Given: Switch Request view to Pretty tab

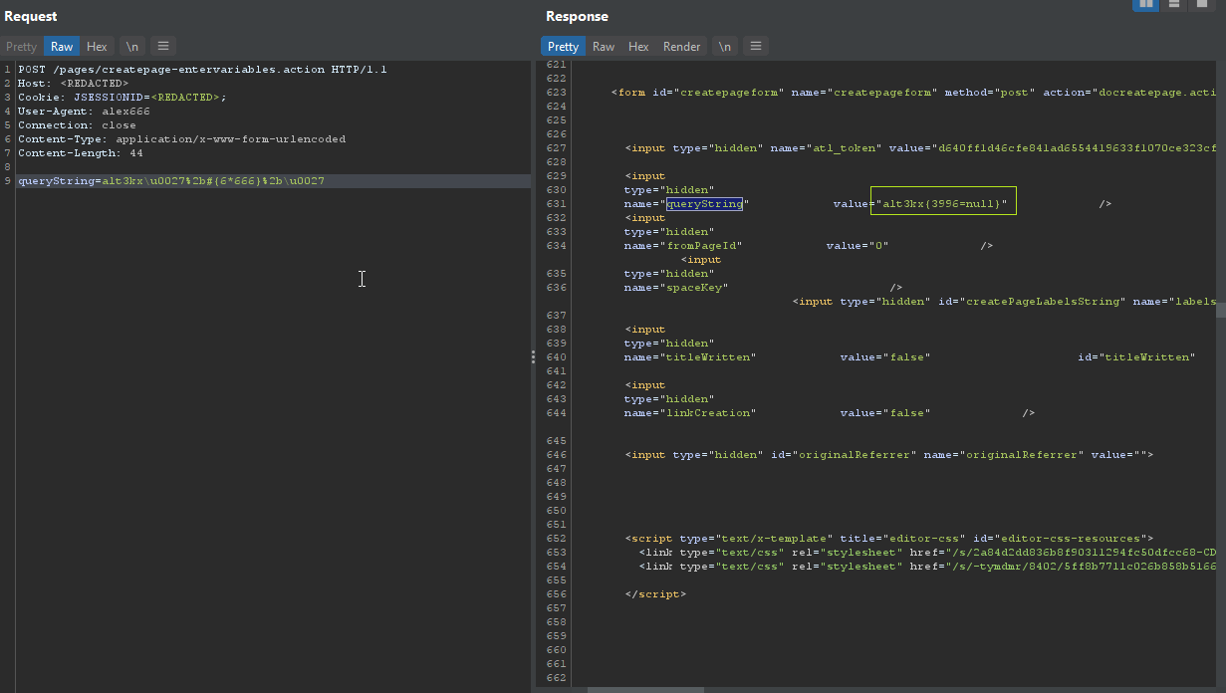Looking at the screenshot, I should pos(21,47).
